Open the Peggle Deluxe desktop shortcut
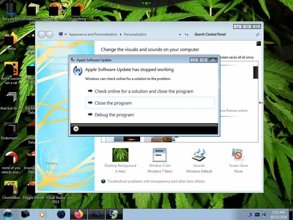This screenshot has width=293, height=220. coord(33,190)
